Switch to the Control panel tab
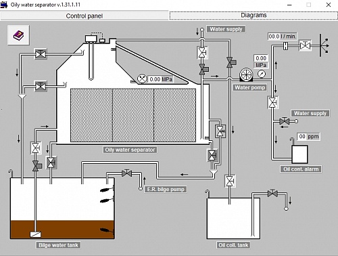Viewport: 338px width, 256px height. (x=84, y=16)
